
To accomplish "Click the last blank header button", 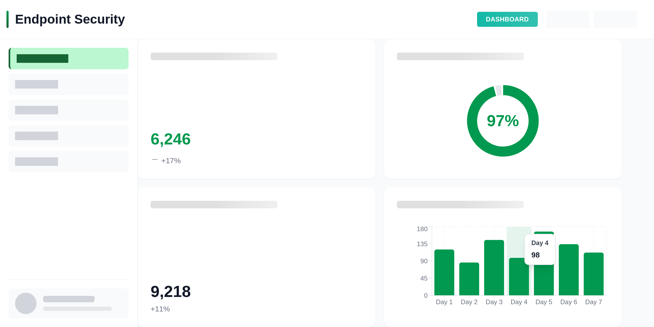I will click(615, 19).
